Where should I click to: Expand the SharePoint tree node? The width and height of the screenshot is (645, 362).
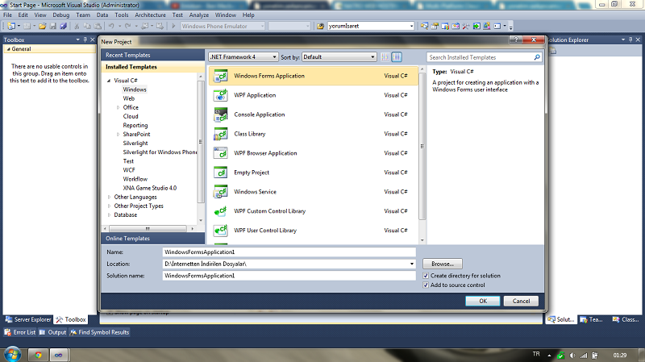(118, 135)
